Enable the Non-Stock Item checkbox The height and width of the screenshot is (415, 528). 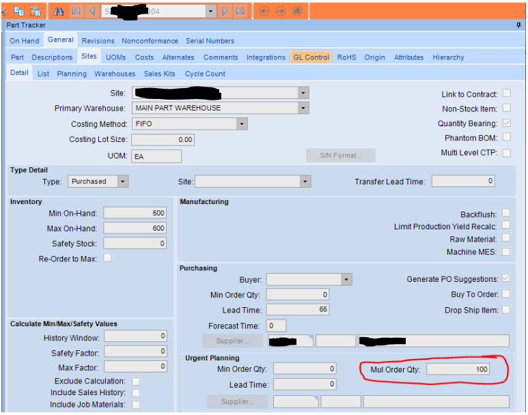[506, 108]
